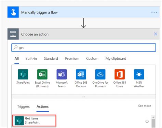Viewport: 162px width, 128px height.
Task: Focus the action search field containing 'get'
Action: coord(83,47)
